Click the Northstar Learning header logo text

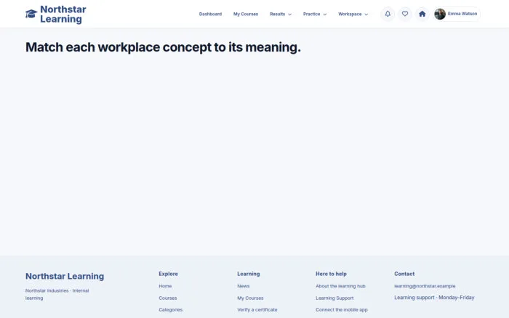63,15
